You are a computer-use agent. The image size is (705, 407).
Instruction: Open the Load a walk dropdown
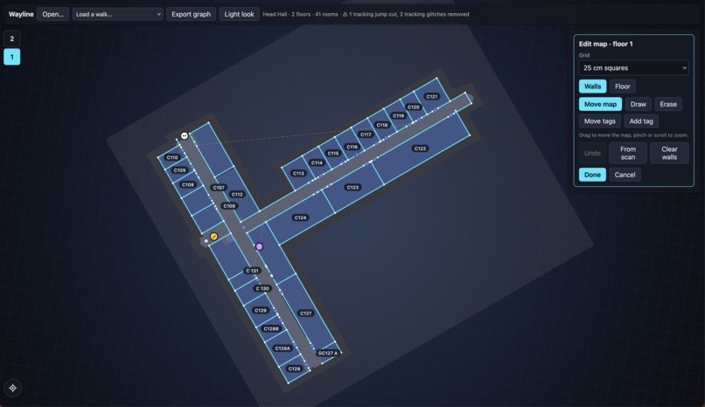coord(117,14)
